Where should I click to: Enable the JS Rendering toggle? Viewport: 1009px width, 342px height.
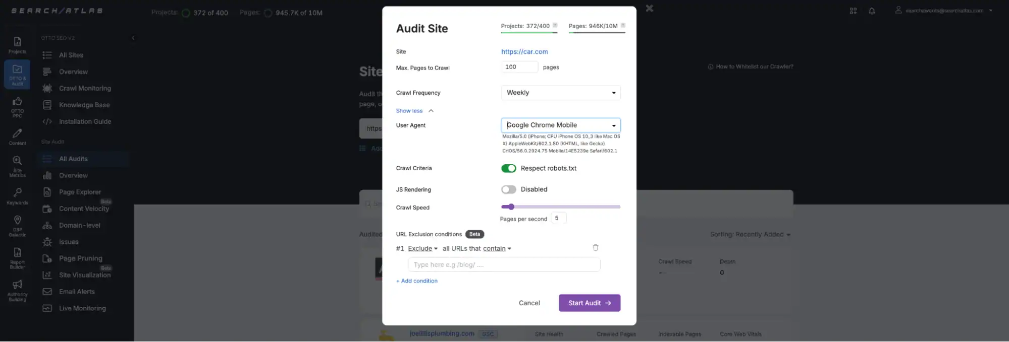(508, 189)
